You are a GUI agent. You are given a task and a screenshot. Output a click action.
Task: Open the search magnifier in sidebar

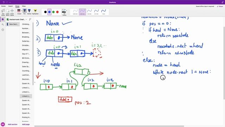[3, 24]
